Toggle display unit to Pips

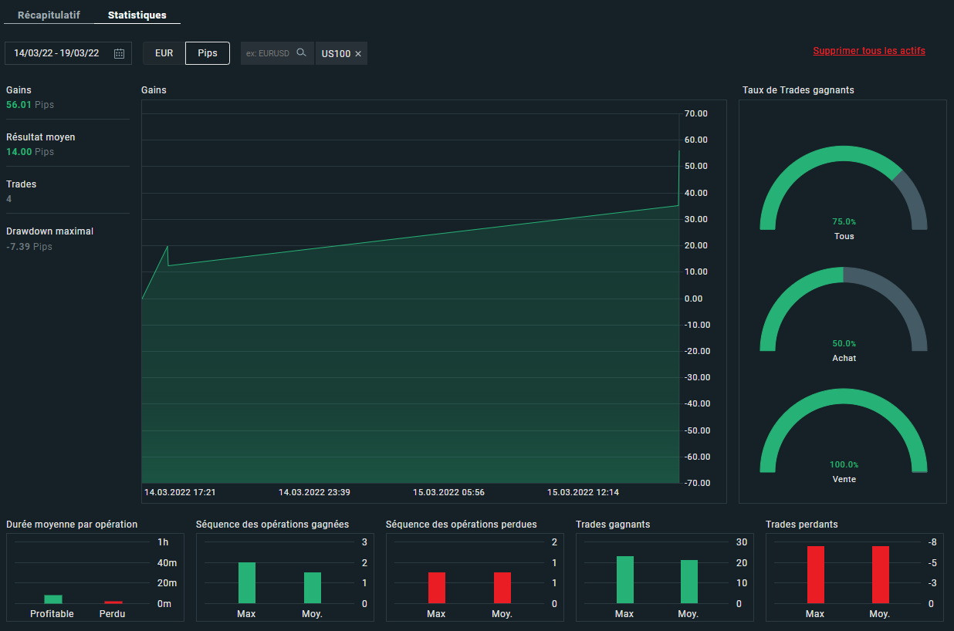pos(208,53)
